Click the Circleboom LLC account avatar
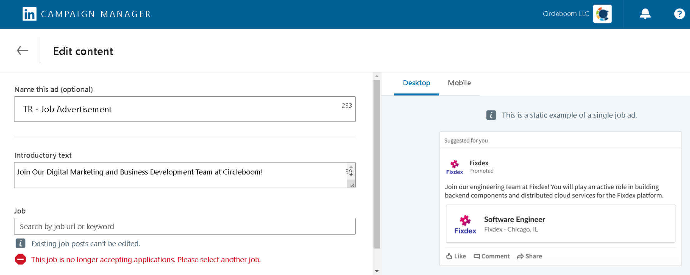 [602, 14]
